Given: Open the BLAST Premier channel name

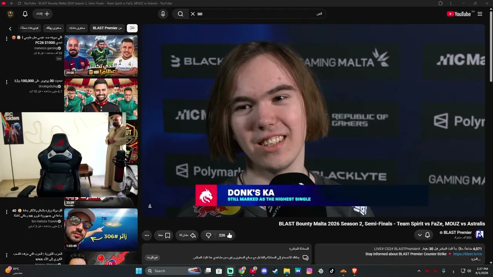Looking at the screenshot, I should pos(458,232).
